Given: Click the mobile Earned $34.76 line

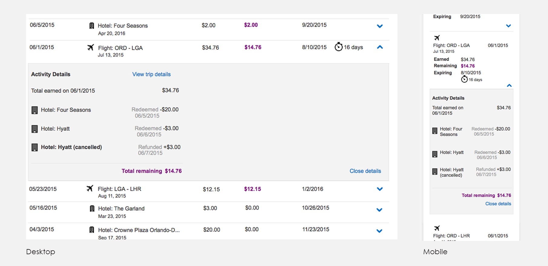Looking at the screenshot, I should [454, 60].
